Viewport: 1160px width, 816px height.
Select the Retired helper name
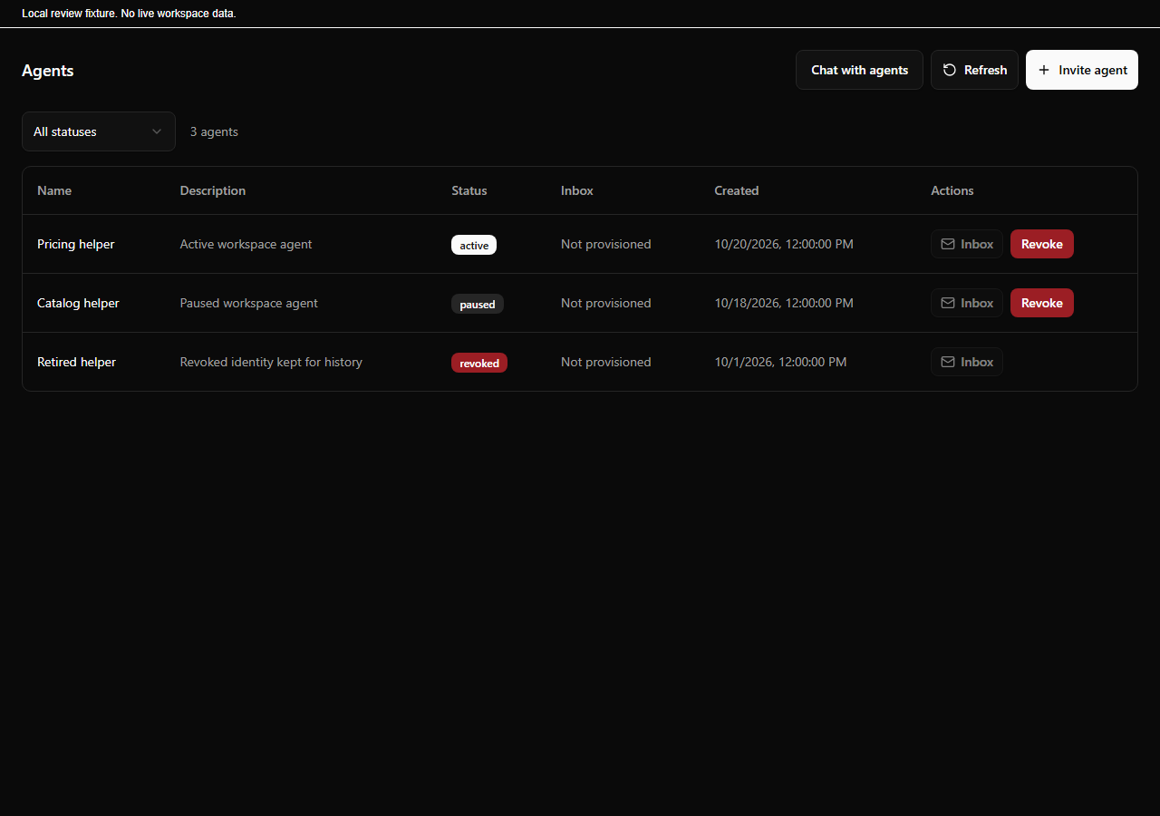(77, 362)
